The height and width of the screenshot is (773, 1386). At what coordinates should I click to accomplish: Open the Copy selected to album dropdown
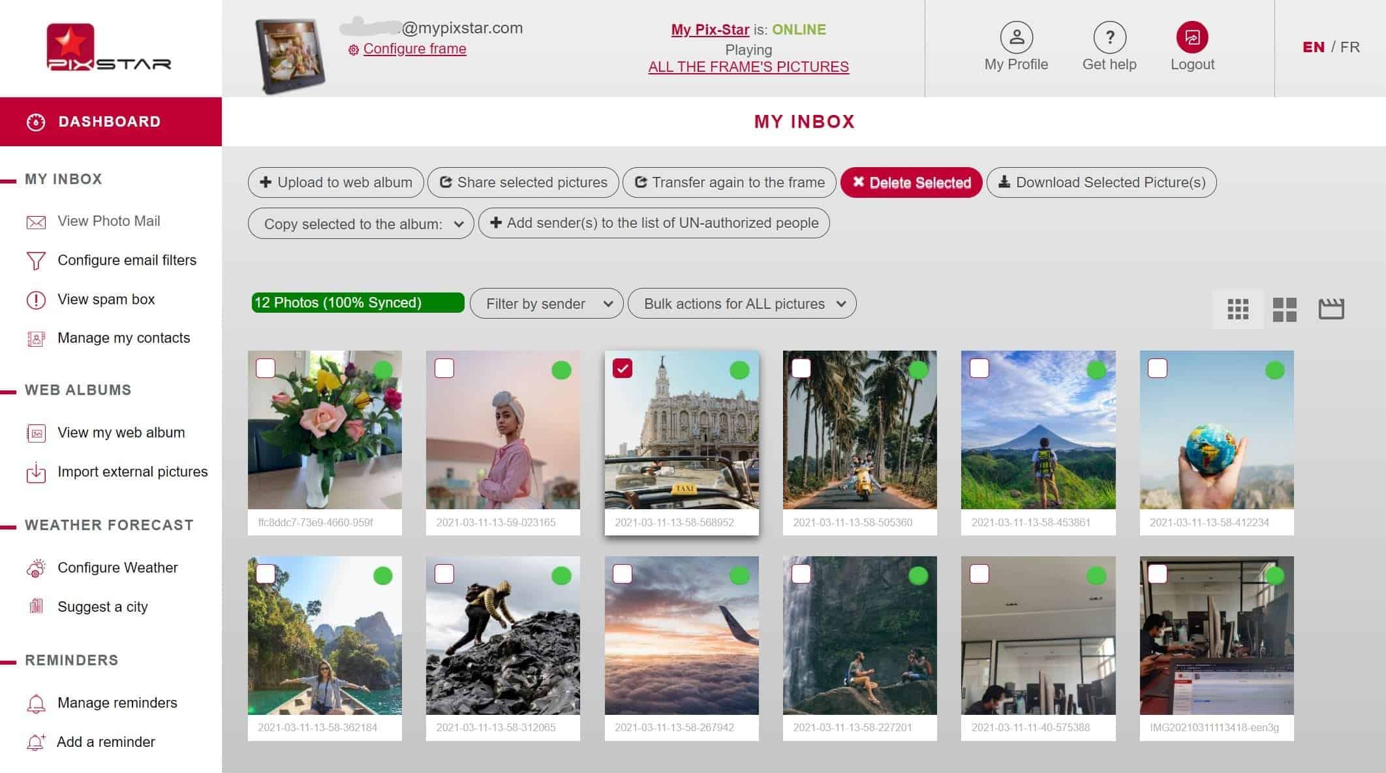click(x=361, y=223)
